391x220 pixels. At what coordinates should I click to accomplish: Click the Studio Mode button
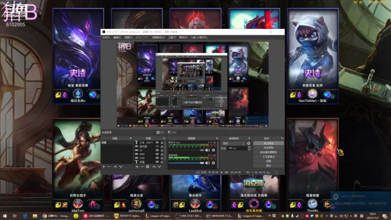pyautogui.click(x=268, y=156)
